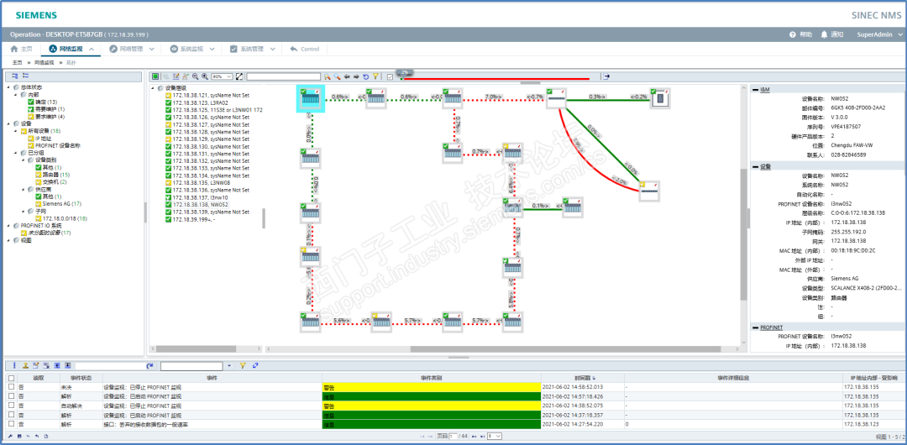Open the dropdown arrow beside the events filter field

tap(229, 366)
